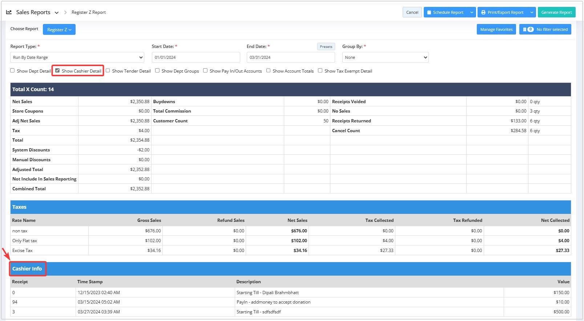584x321 pixels.
Task: Click the Total Commission label
Action: click(172, 111)
